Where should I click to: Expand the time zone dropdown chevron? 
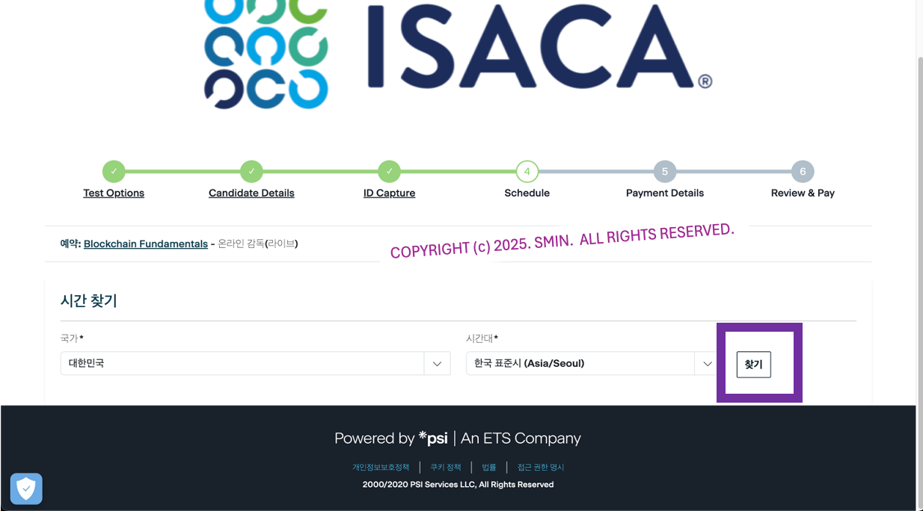pyautogui.click(x=707, y=364)
